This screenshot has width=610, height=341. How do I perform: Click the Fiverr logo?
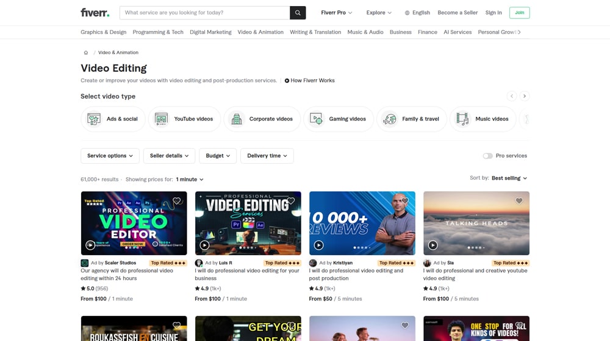(x=95, y=12)
